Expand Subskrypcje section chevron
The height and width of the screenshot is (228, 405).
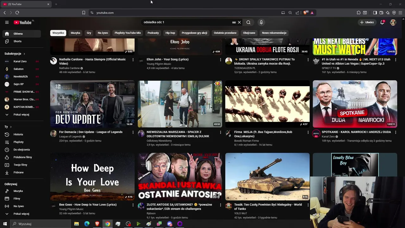coord(24,54)
